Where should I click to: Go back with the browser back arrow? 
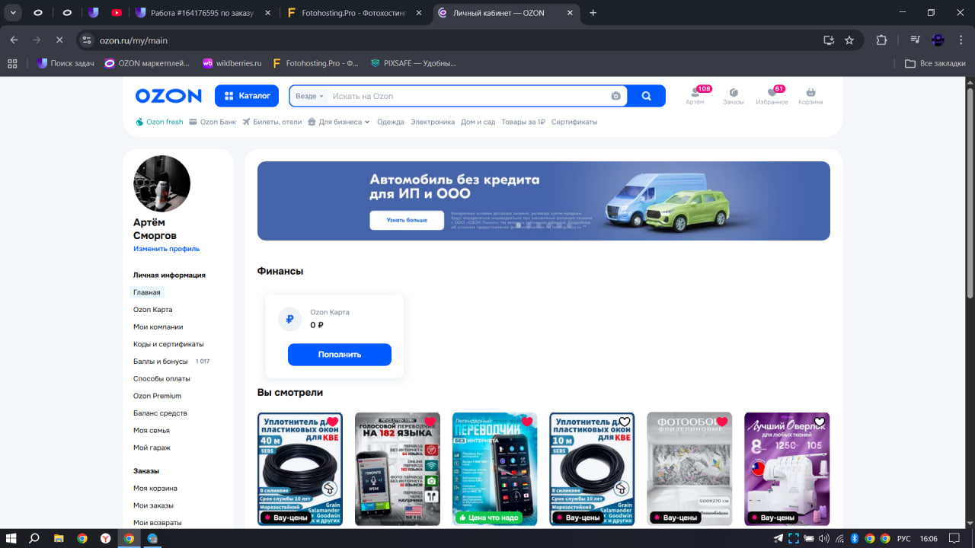pyautogui.click(x=14, y=40)
